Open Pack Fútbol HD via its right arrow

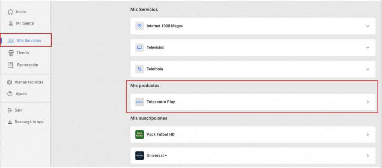pos(368,135)
